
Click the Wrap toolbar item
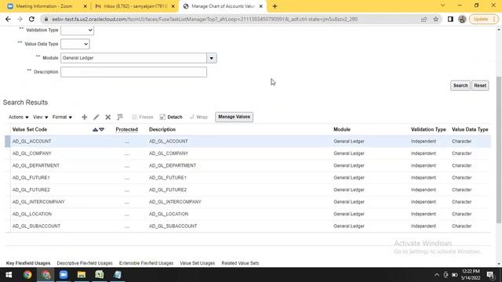198,117
